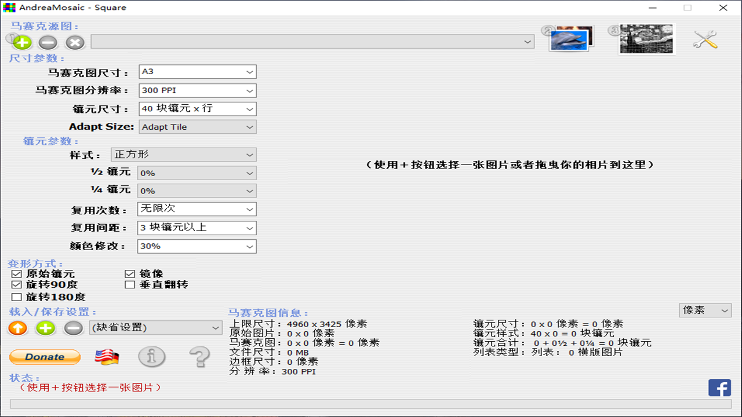Click the Donate button
The height and width of the screenshot is (417, 742).
point(45,357)
